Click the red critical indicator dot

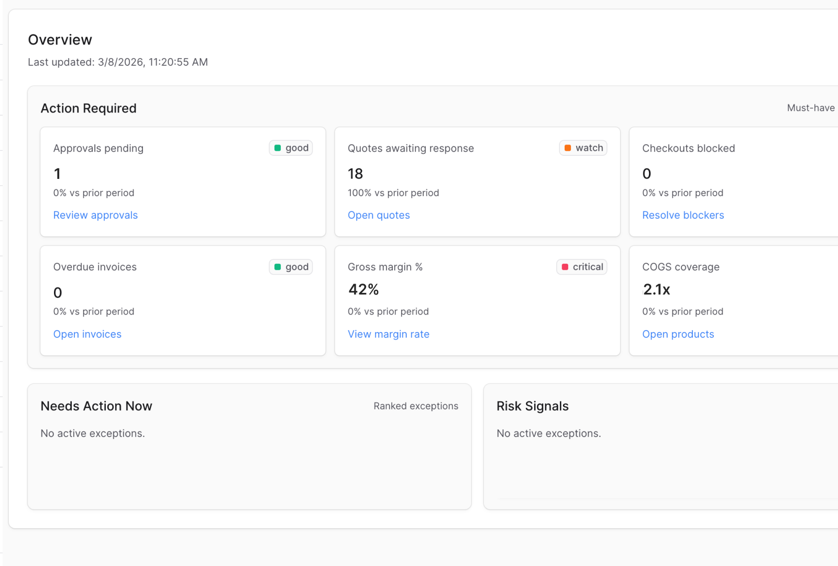pyautogui.click(x=565, y=267)
